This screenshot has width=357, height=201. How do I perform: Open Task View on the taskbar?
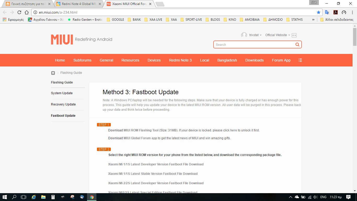[24, 197]
